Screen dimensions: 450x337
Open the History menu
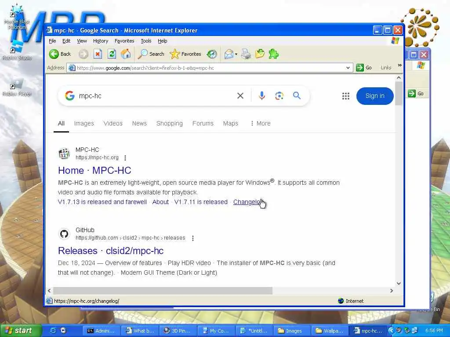click(x=101, y=41)
